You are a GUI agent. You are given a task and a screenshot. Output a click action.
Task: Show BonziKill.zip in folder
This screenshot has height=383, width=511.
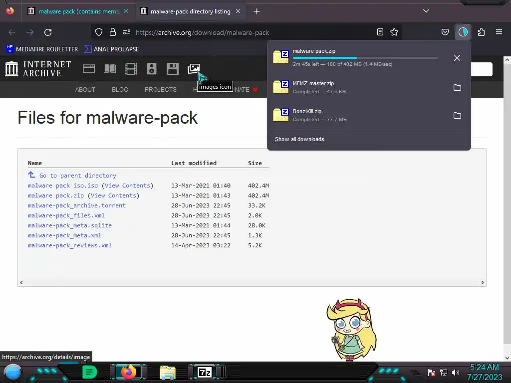(457, 115)
